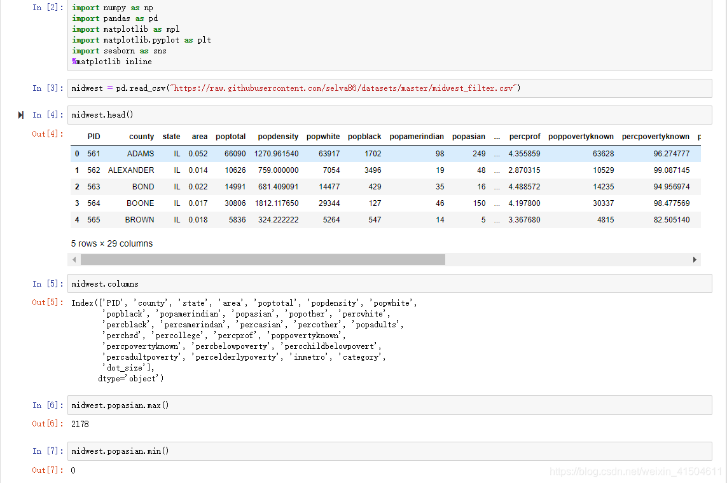Click the horizontal scrollbar thumb under the table
The height and width of the screenshot is (483, 727).
tap(263, 260)
